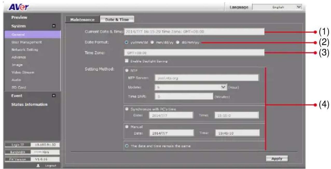Open Network Setting page
The height and width of the screenshot is (169, 331).
pos(25,49)
